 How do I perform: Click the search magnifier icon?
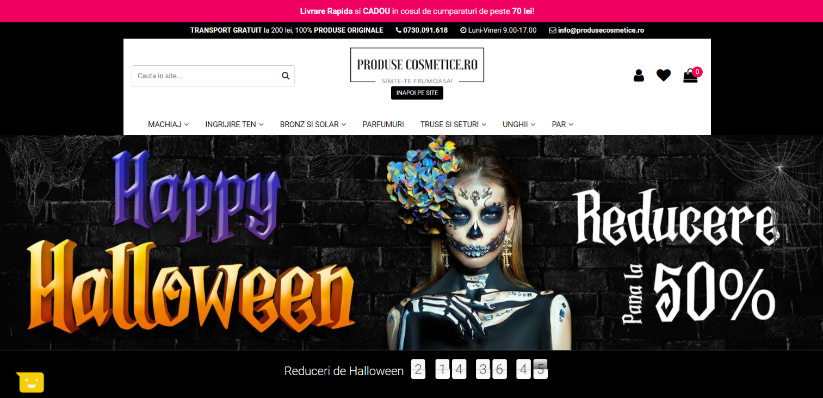point(286,76)
